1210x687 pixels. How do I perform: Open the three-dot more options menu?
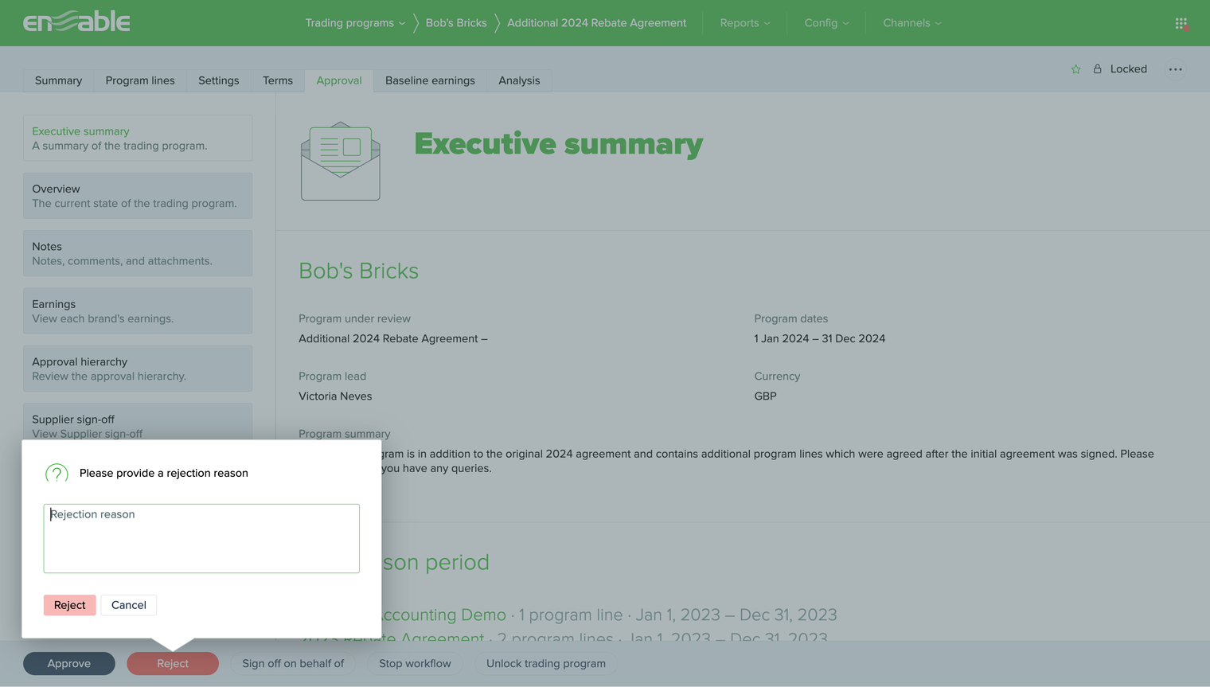point(1175,69)
